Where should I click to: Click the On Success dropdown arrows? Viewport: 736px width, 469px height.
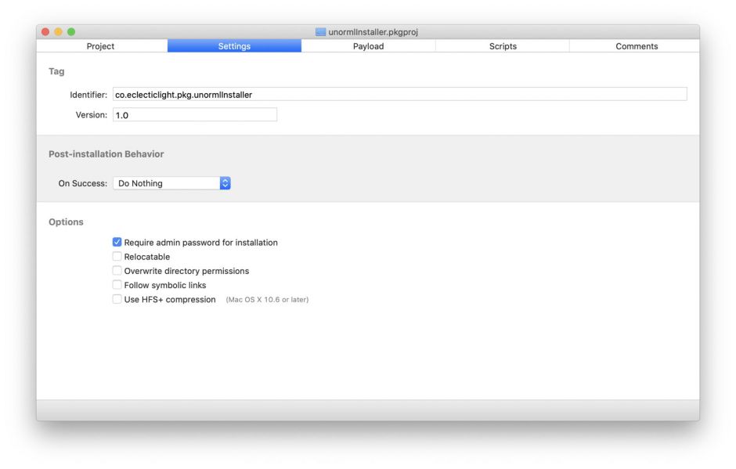coord(225,183)
